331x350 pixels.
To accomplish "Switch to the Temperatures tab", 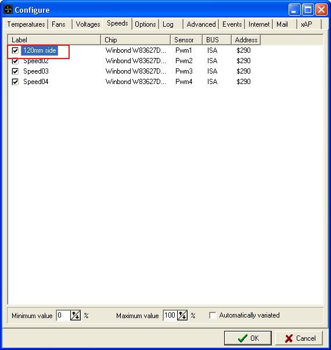I will [x=26, y=24].
